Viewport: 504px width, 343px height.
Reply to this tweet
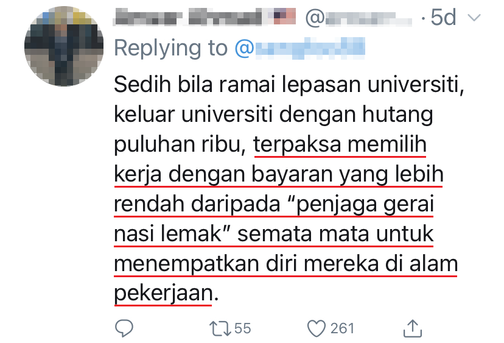(124, 328)
